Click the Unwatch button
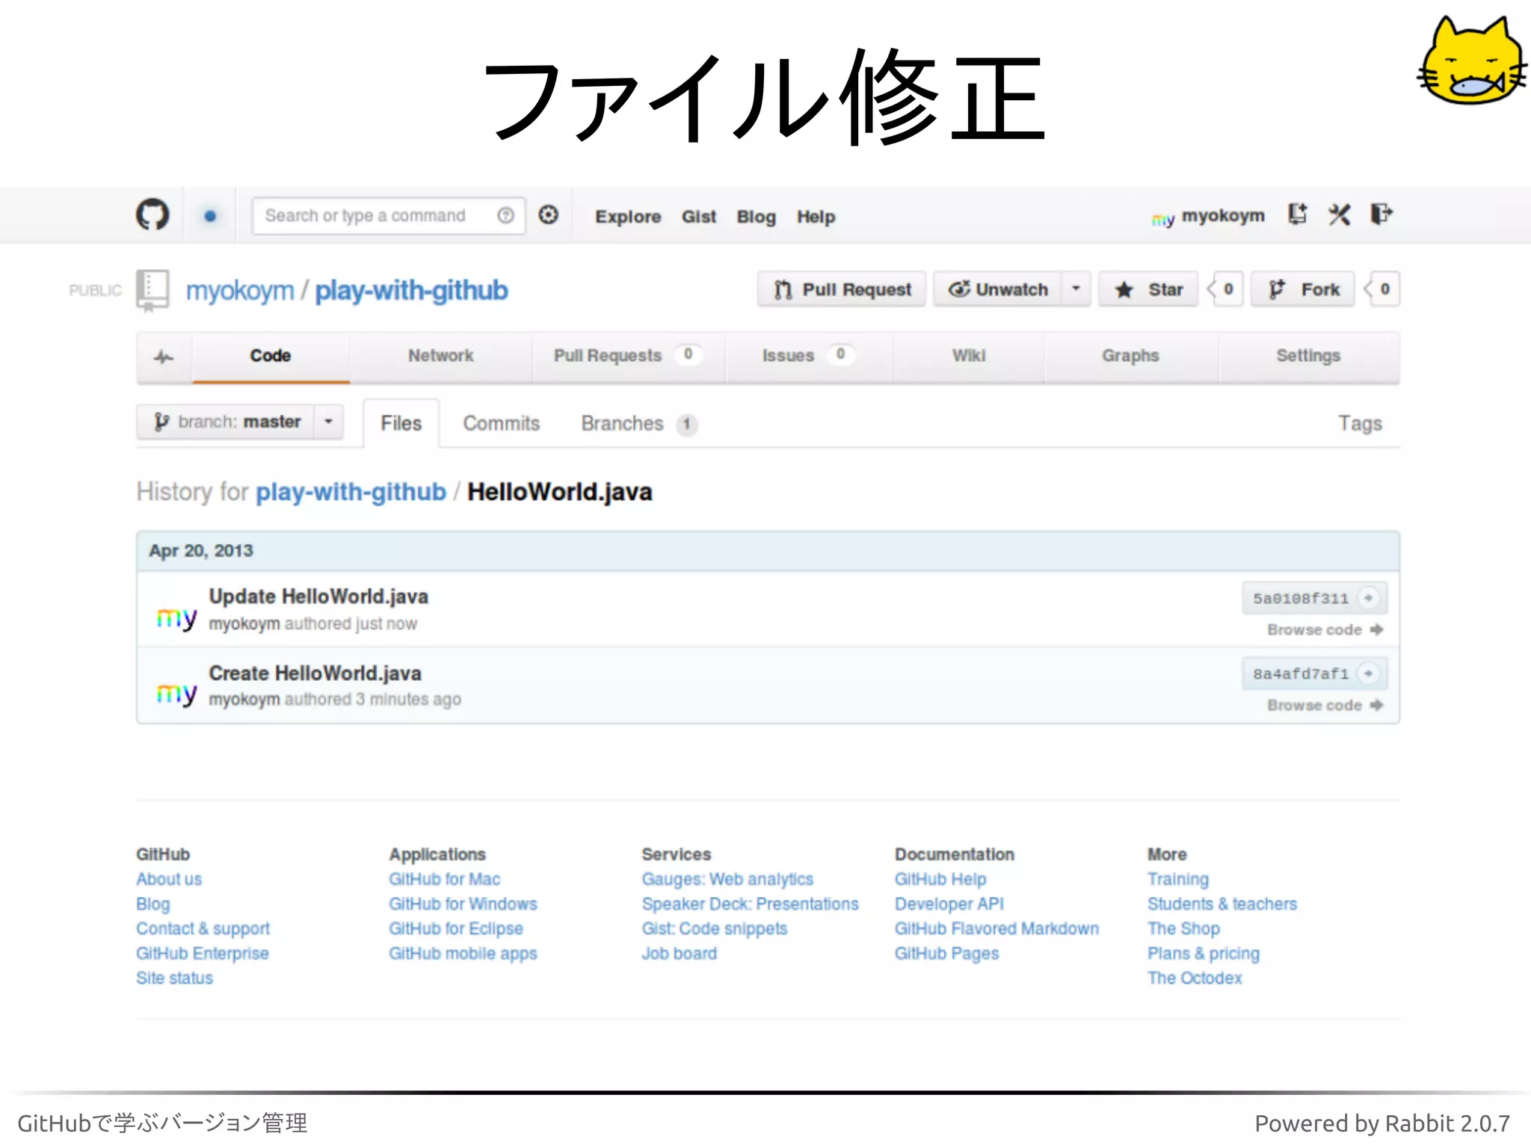 [998, 289]
